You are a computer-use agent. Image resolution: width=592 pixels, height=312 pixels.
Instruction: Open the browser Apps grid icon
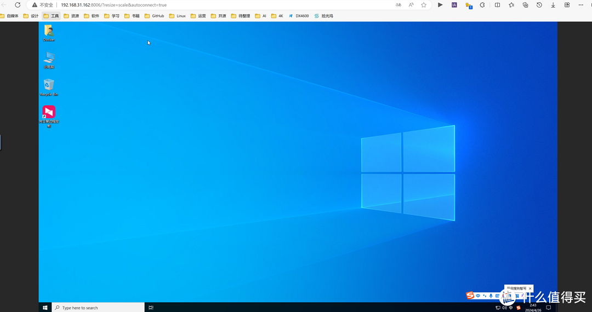(567, 5)
